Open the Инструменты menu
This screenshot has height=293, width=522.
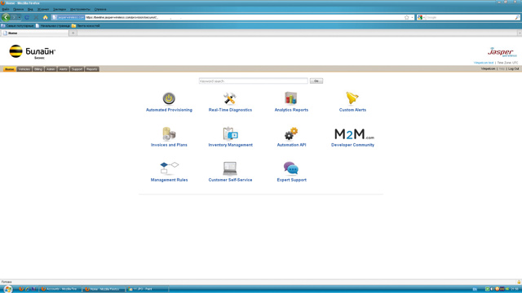coord(80,9)
